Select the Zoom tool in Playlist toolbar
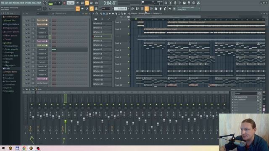This screenshot has height=151, width=269. (122, 13)
